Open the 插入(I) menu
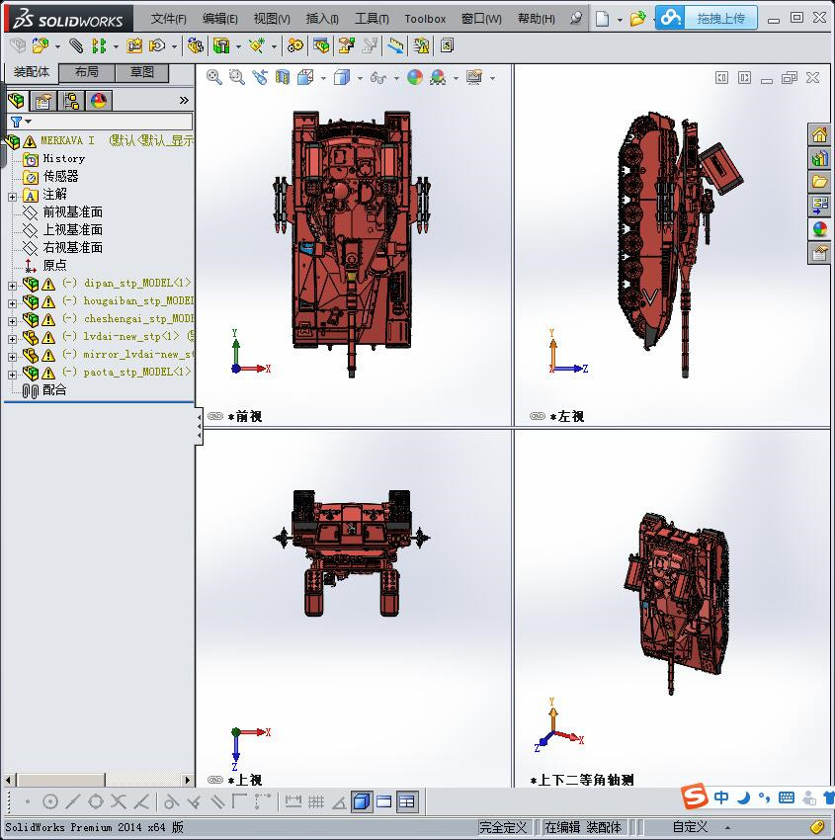Viewport: 835px width, 840px height. click(322, 19)
